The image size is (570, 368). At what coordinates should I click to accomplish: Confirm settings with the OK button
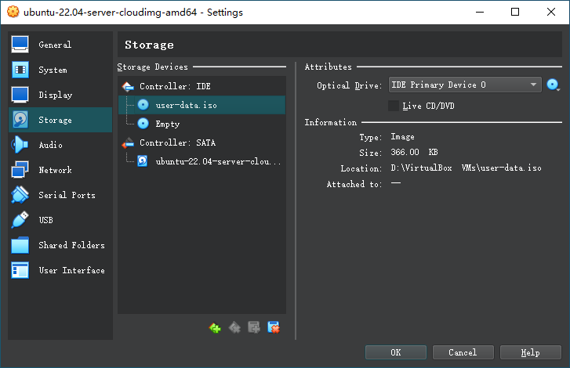click(x=395, y=352)
